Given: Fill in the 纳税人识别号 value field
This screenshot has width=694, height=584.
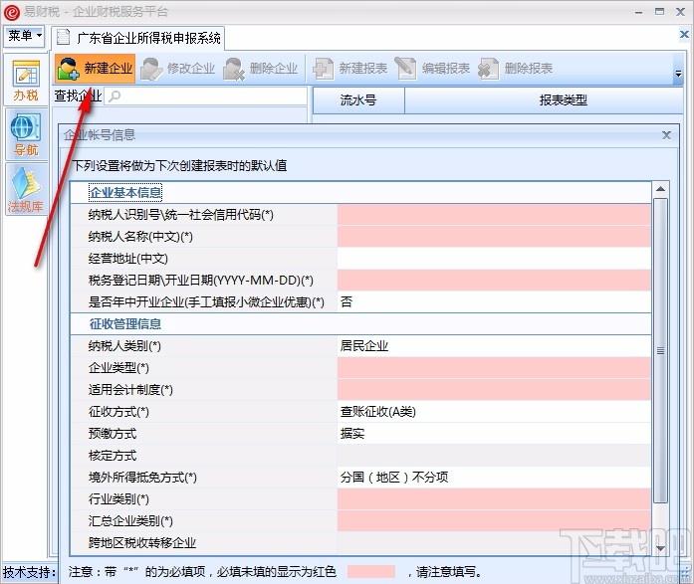Looking at the screenshot, I should [494, 215].
